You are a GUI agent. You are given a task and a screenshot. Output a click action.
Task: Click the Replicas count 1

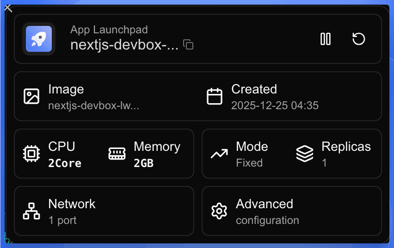[324, 163]
